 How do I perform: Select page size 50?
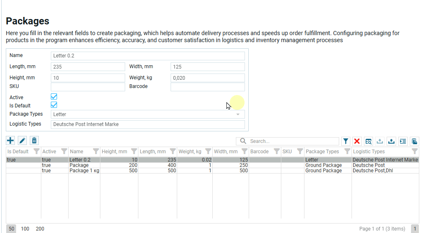pos(12,229)
